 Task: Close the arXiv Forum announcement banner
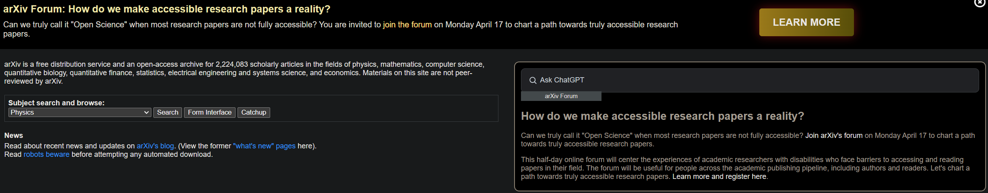pos(980,3)
